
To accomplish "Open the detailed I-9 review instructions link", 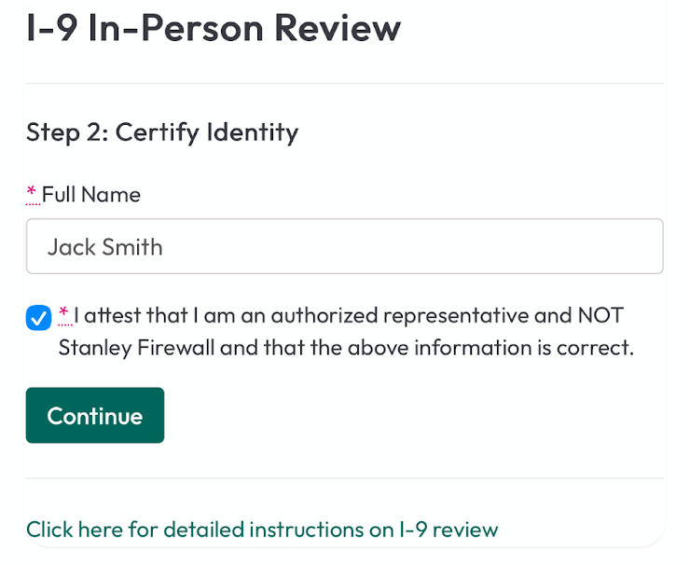I will coord(262,530).
